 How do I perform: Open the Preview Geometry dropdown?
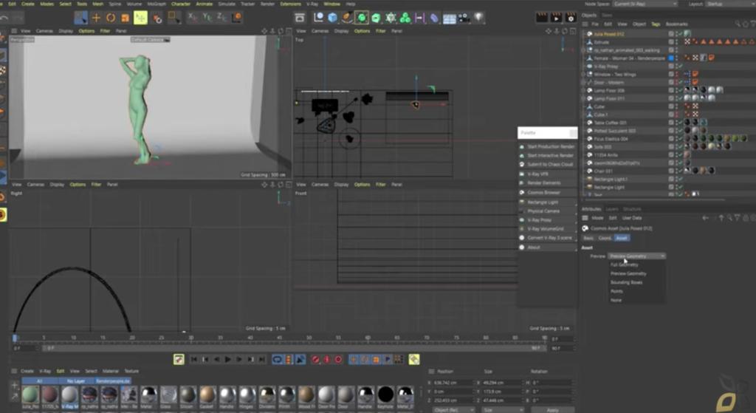click(636, 256)
